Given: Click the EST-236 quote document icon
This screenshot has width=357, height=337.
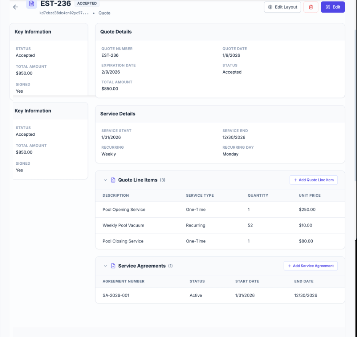Looking at the screenshot, I should point(32,4).
